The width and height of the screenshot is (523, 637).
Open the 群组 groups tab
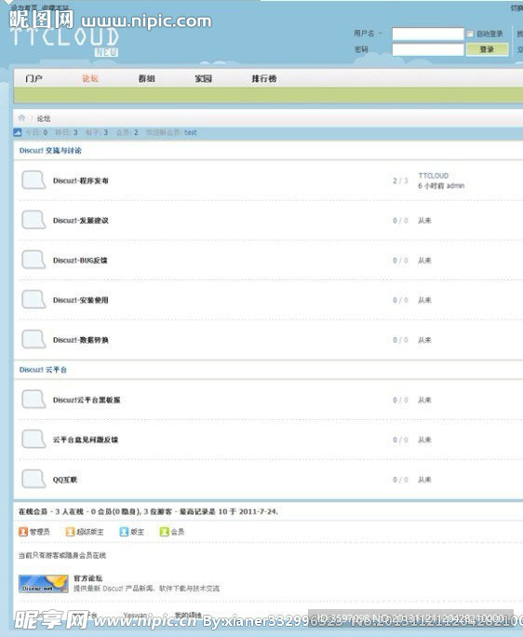coord(147,78)
